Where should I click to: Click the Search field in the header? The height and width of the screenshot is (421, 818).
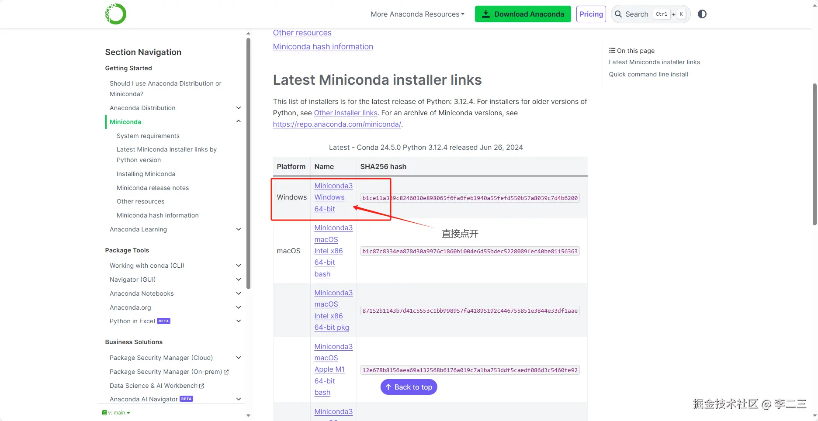click(651, 14)
